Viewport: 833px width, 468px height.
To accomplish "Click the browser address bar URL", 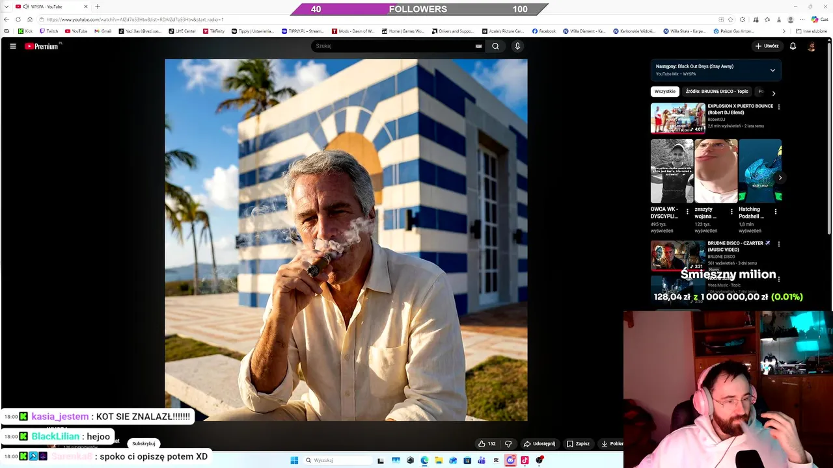I will click(135, 19).
